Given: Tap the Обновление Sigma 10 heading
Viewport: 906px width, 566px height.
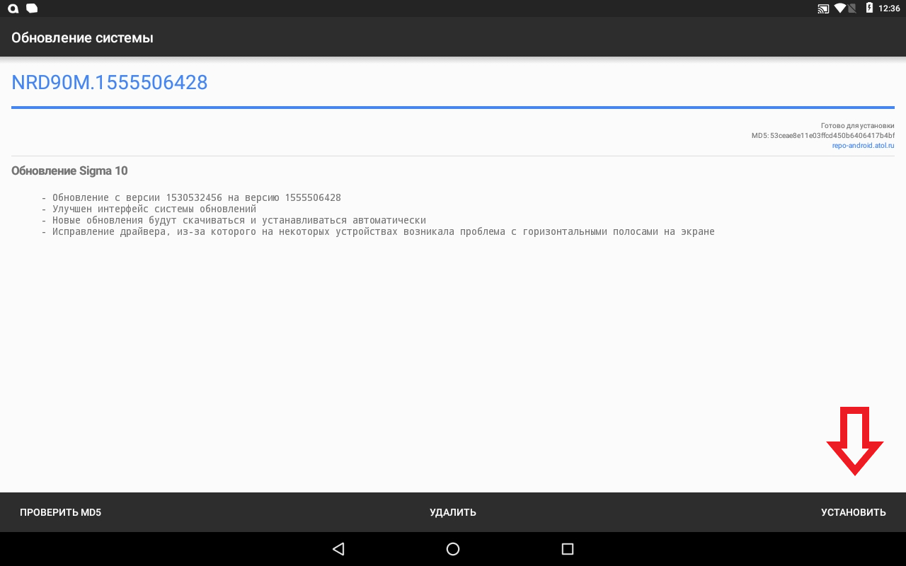Looking at the screenshot, I should (x=69, y=171).
